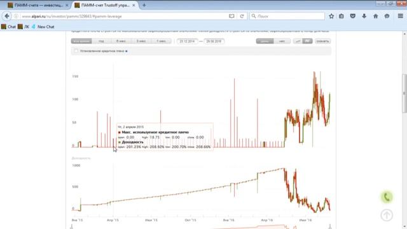Click the green phone call button
The width and height of the screenshot is (407, 229).
[x=387, y=197]
